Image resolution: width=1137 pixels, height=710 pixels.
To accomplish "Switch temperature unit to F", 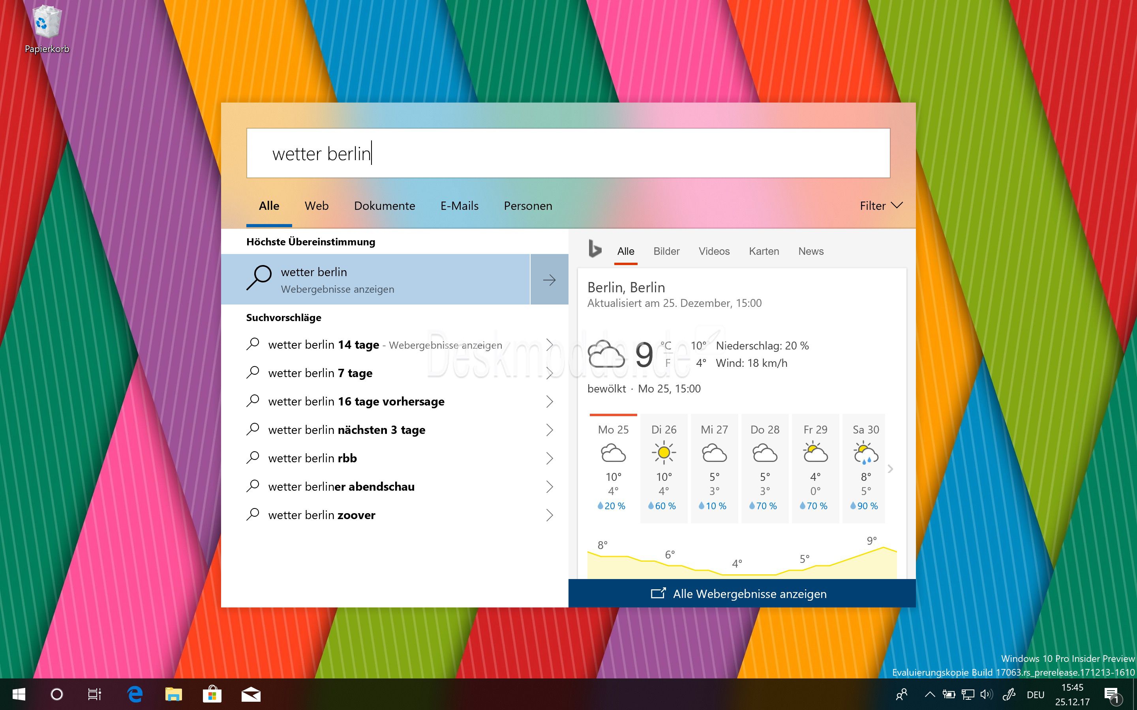I will 668,362.
